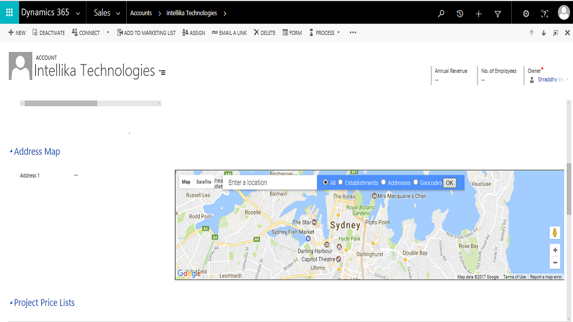Select the Establishments radio button
Image resolution: width=573 pixels, height=322 pixels.
[x=340, y=182]
